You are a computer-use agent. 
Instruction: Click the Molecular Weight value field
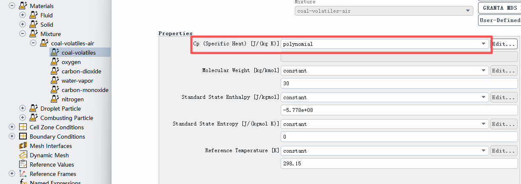coord(399,84)
